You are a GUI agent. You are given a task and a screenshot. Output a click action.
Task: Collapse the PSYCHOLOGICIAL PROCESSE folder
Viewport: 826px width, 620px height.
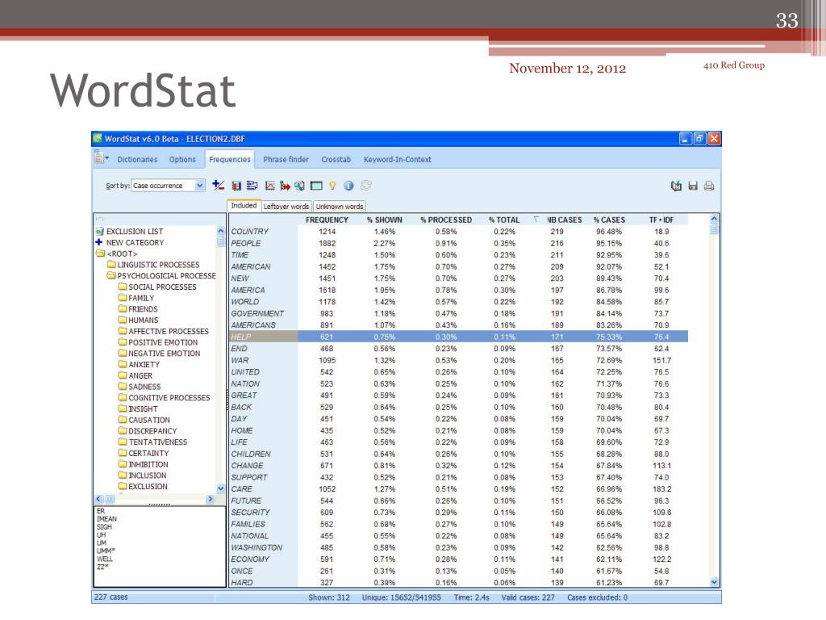[x=111, y=276]
